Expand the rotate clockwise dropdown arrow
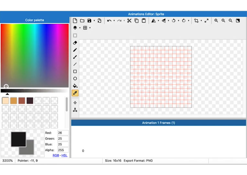This screenshot has height=175, width=247. [188, 21]
